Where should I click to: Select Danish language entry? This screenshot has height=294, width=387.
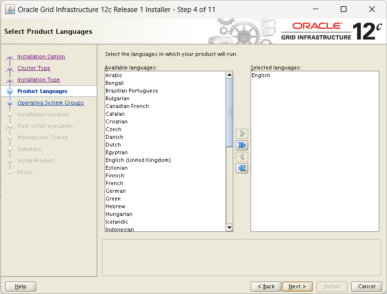[x=165, y=137]
